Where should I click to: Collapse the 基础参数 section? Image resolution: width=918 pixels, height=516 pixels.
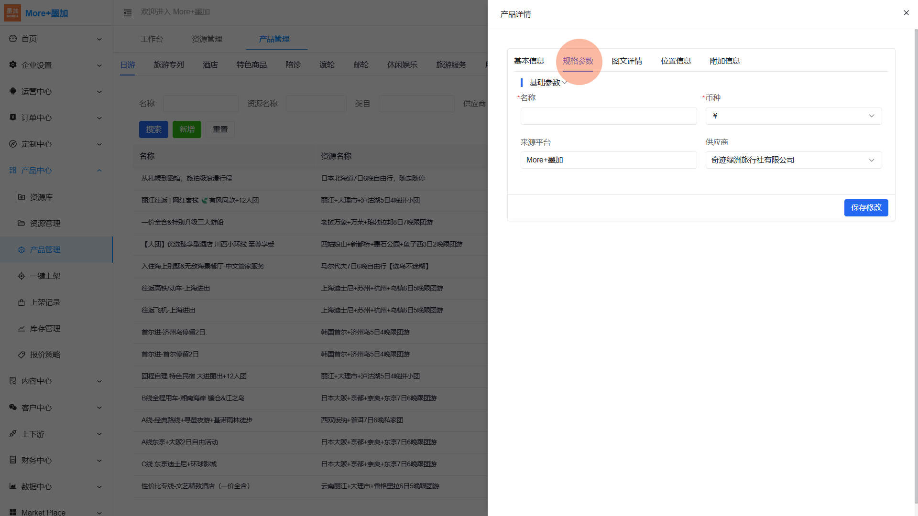click(565, 83)
